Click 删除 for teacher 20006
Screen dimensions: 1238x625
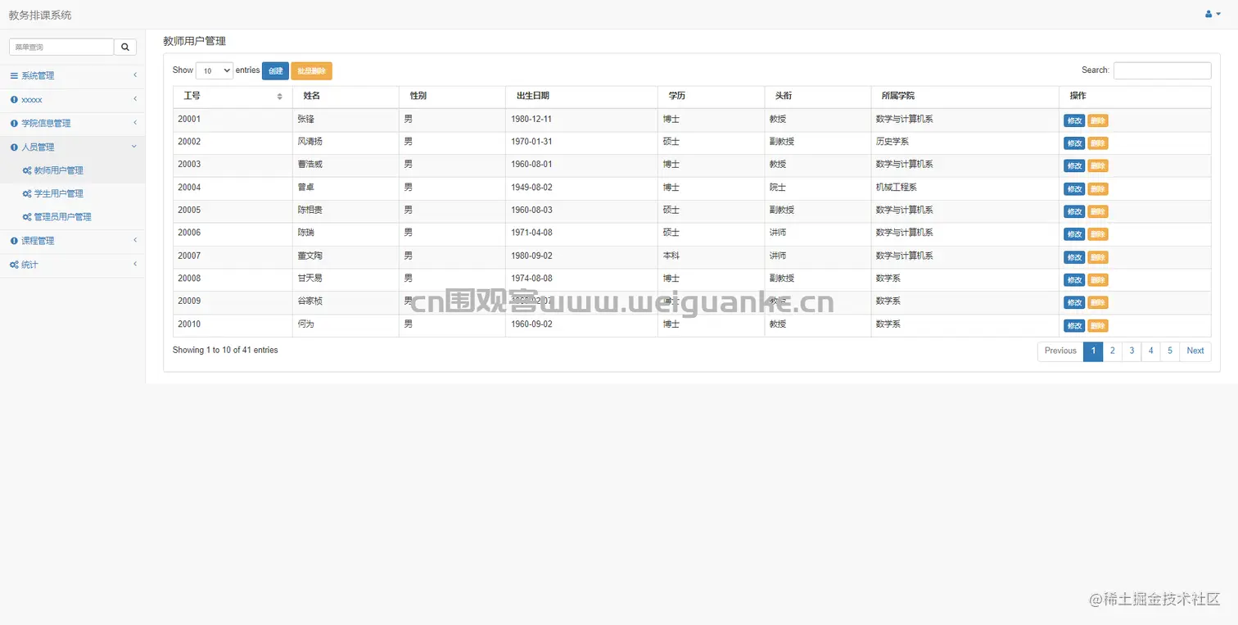click(x=1098, y=234)
